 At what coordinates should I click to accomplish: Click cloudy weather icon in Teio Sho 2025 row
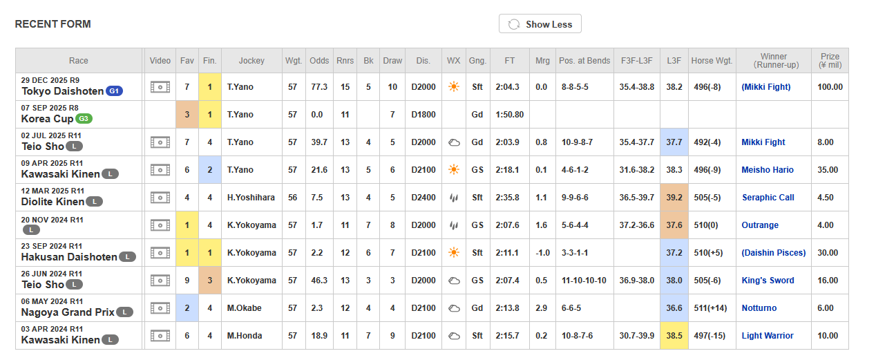point(453,142)
